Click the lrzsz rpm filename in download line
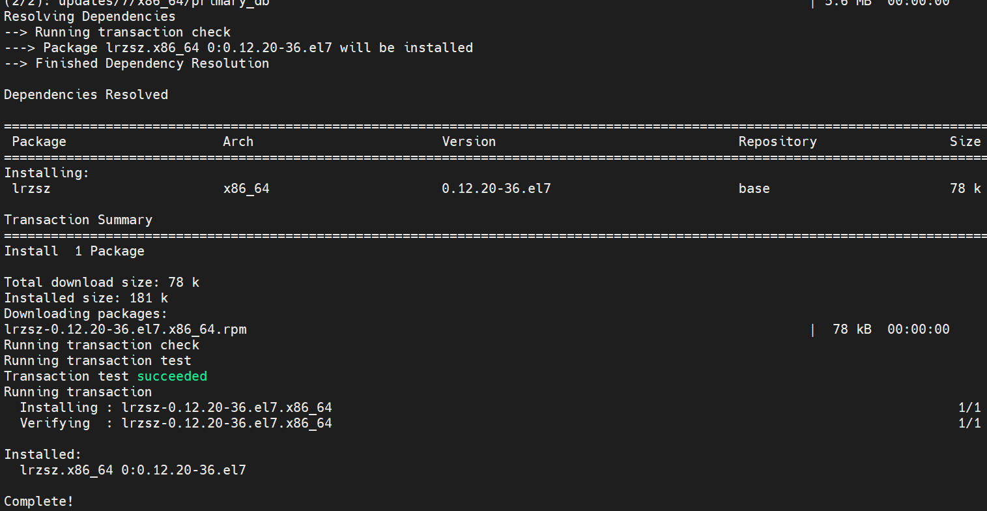Screen dimensions: 987x511 click(125, 329)
